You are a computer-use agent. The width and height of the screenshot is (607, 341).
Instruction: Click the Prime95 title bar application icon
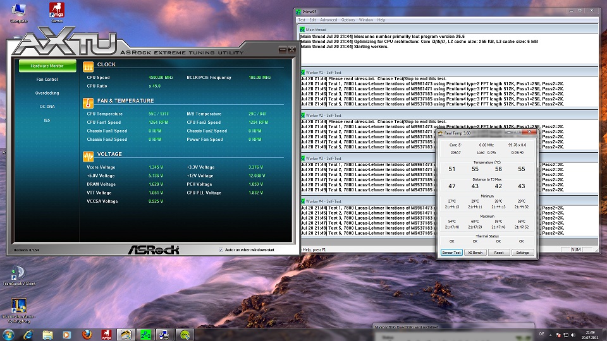298,11
